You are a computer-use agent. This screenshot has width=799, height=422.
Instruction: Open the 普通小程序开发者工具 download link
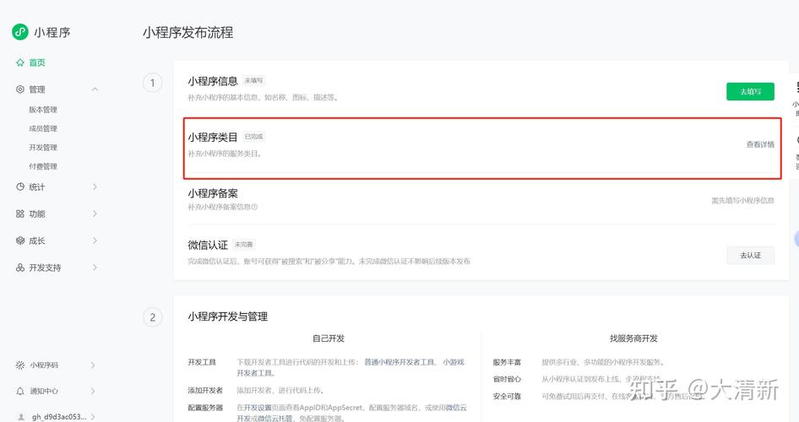click(399, 362)
